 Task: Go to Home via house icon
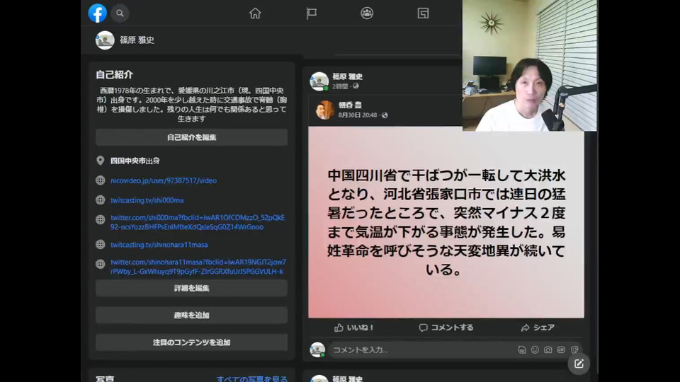click(x=255, y=13)
